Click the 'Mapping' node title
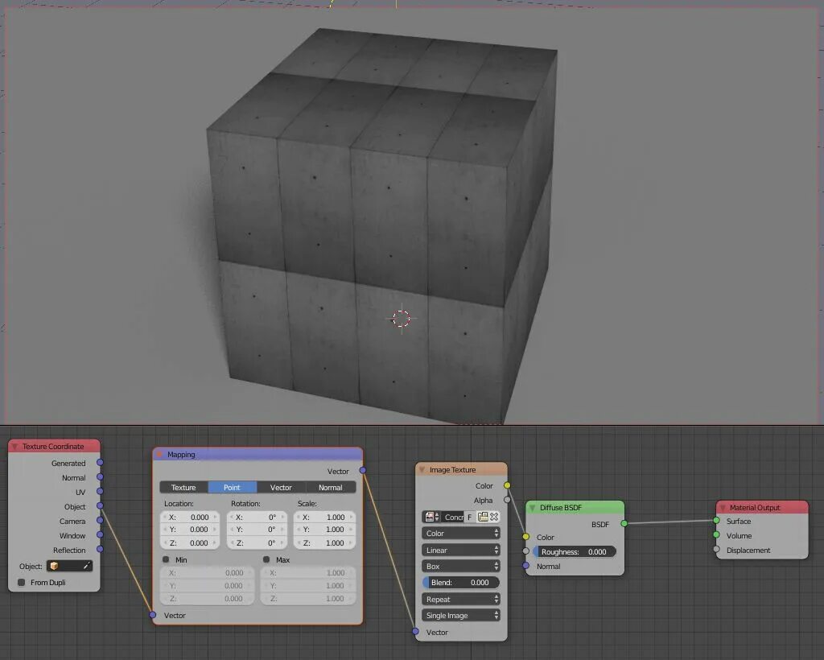This screenshot has height=660, width=824. [x=181, y=455]
